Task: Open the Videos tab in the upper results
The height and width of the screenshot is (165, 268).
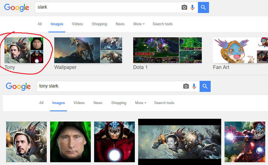Action: tap(78, 24)
